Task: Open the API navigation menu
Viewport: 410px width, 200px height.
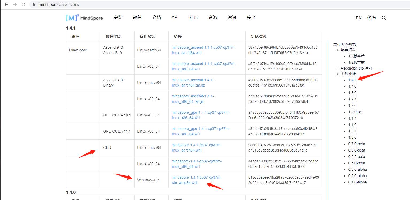Action: pos(175,18)
